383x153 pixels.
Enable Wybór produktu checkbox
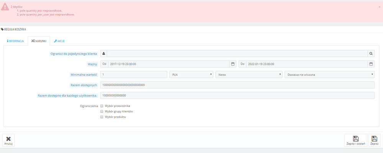pyautogui.click(x=102, y=117)
